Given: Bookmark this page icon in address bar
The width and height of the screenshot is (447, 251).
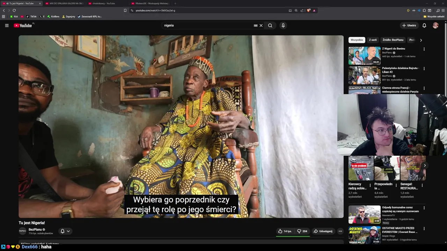Looking at the screenshot, I should coord(125,10).
